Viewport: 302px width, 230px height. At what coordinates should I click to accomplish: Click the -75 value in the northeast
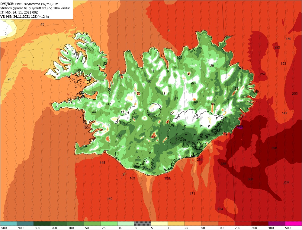pos(199,48)
